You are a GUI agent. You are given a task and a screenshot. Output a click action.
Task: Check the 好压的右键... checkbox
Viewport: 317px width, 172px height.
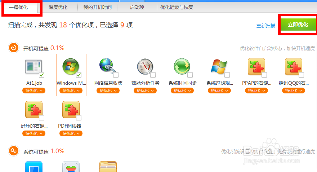42,118
